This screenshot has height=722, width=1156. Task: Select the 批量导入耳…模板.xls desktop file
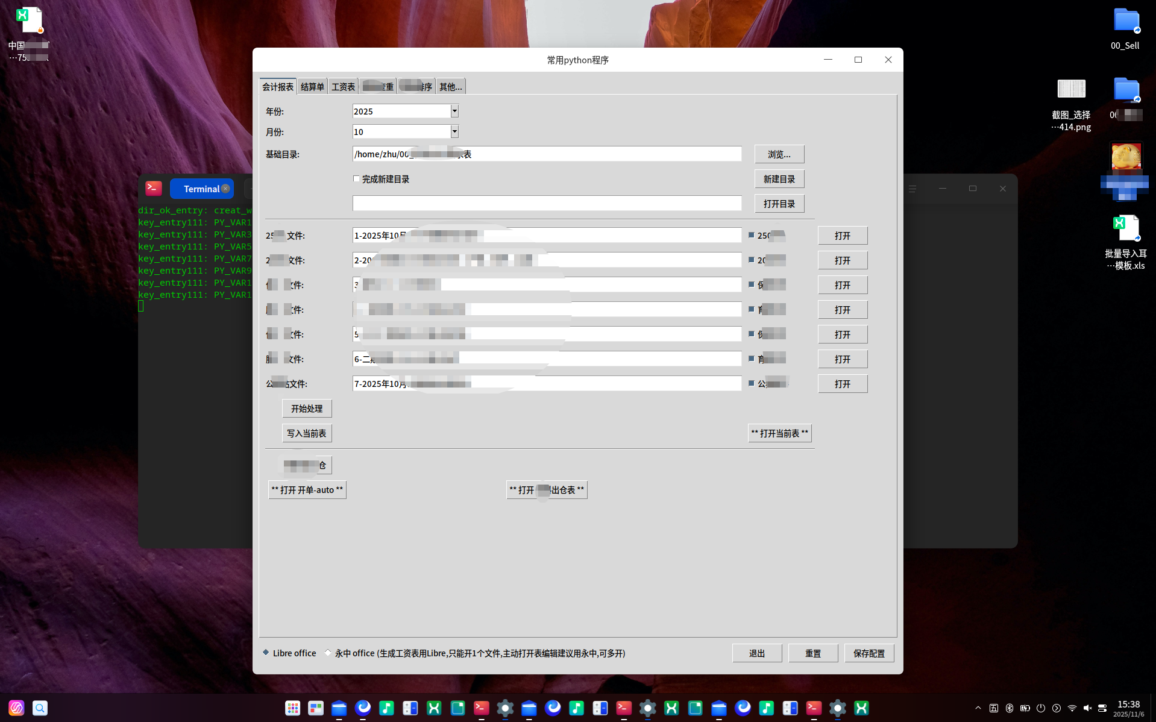coord(1125,242)
